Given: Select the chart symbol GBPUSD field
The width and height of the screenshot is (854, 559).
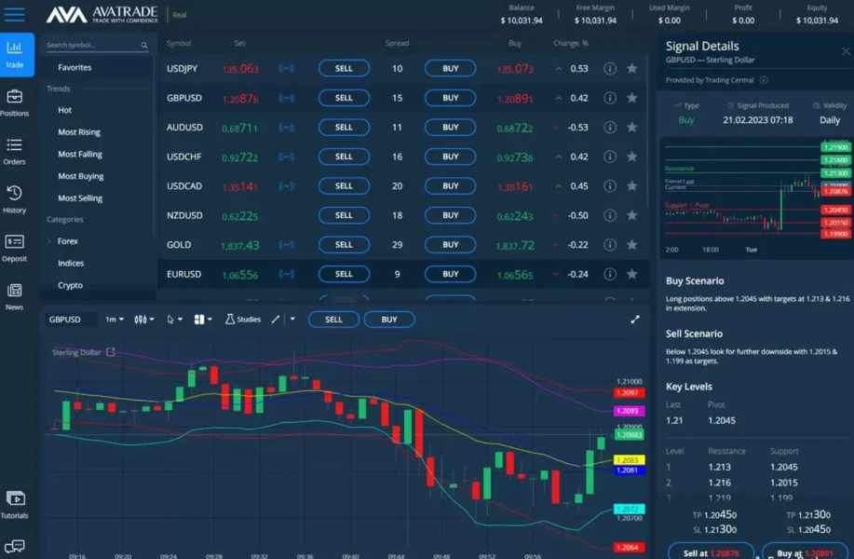Looking at the screenshot, I should pyautogui.click(x=71, y=320).
